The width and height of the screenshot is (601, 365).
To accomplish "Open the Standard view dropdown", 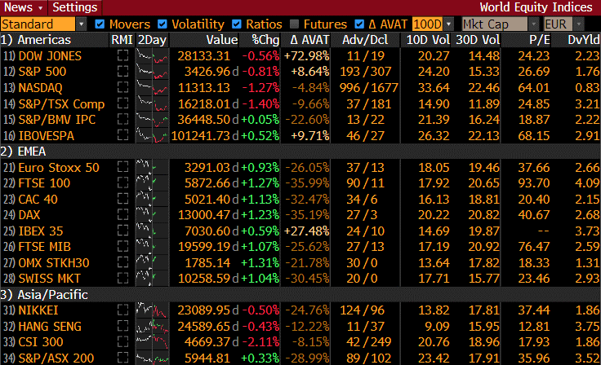I will (43, 24).
